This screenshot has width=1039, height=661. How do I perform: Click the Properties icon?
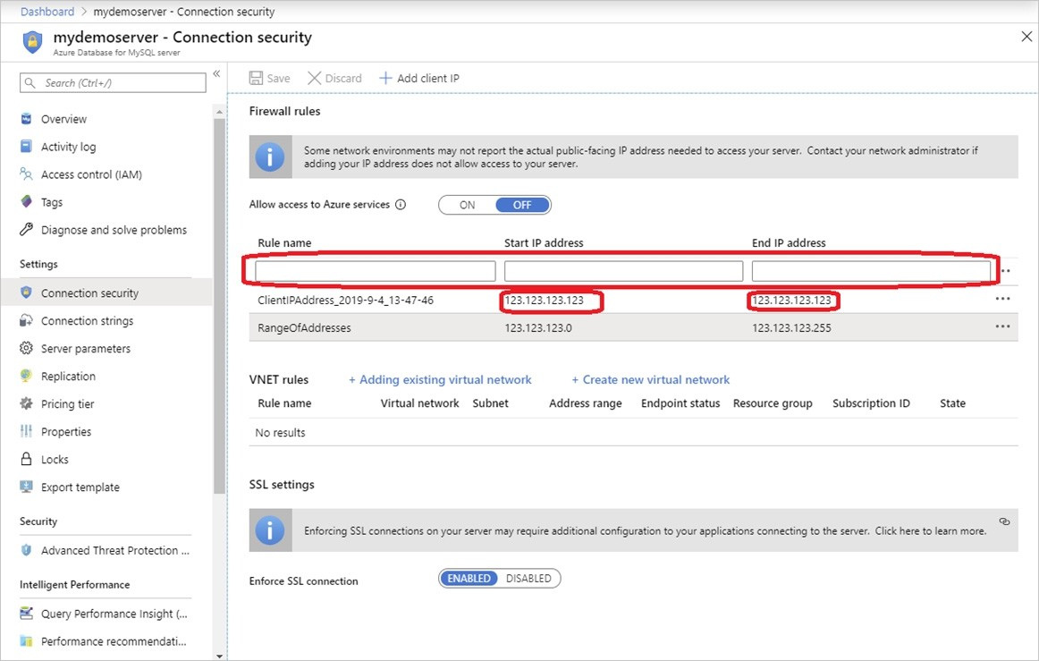(x=27, y=432)
